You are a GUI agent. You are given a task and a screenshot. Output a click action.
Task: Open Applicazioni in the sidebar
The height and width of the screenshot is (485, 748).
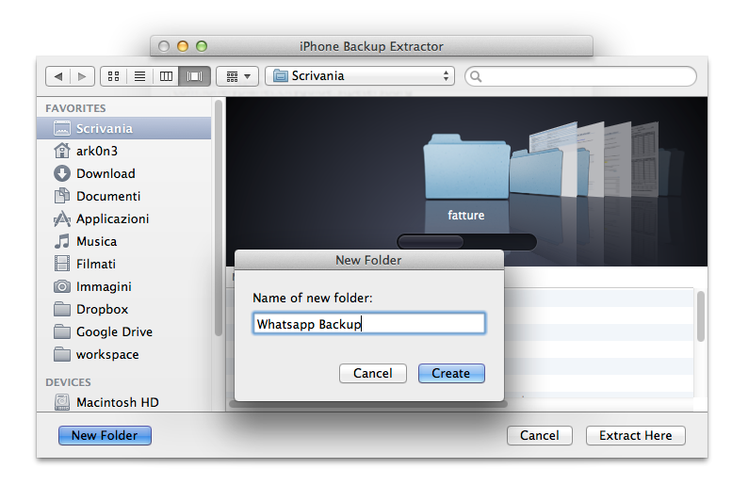pos(124,218)
